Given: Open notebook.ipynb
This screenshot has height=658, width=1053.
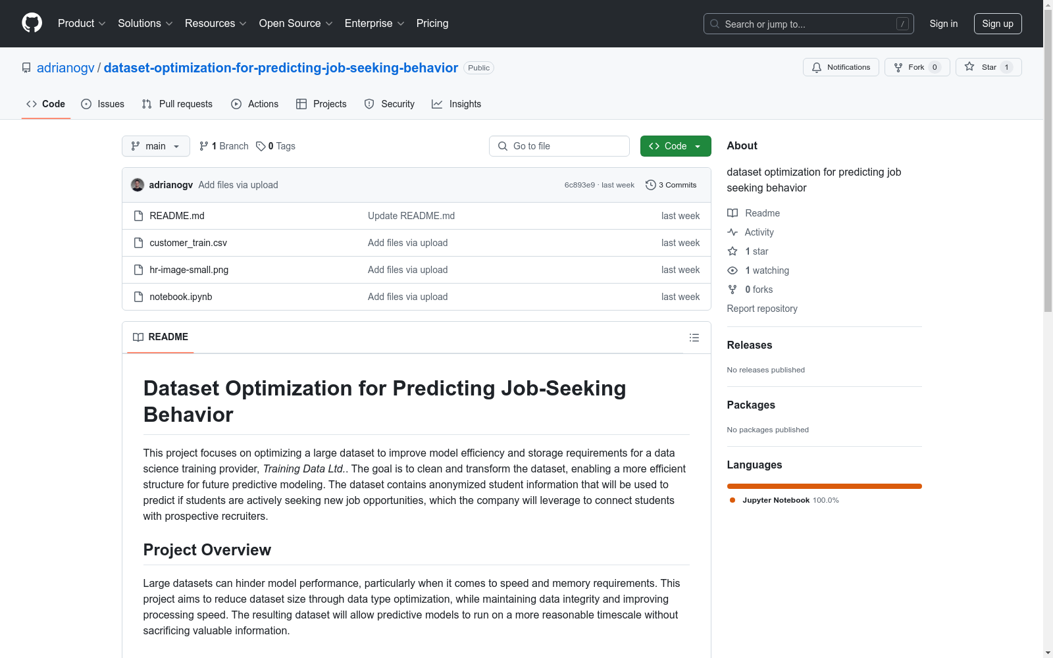Looking at the screenshot, I should coord(181,297).
